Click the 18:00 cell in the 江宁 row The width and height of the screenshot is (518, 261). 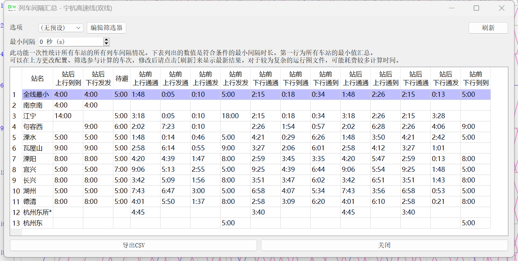(236, 116)
